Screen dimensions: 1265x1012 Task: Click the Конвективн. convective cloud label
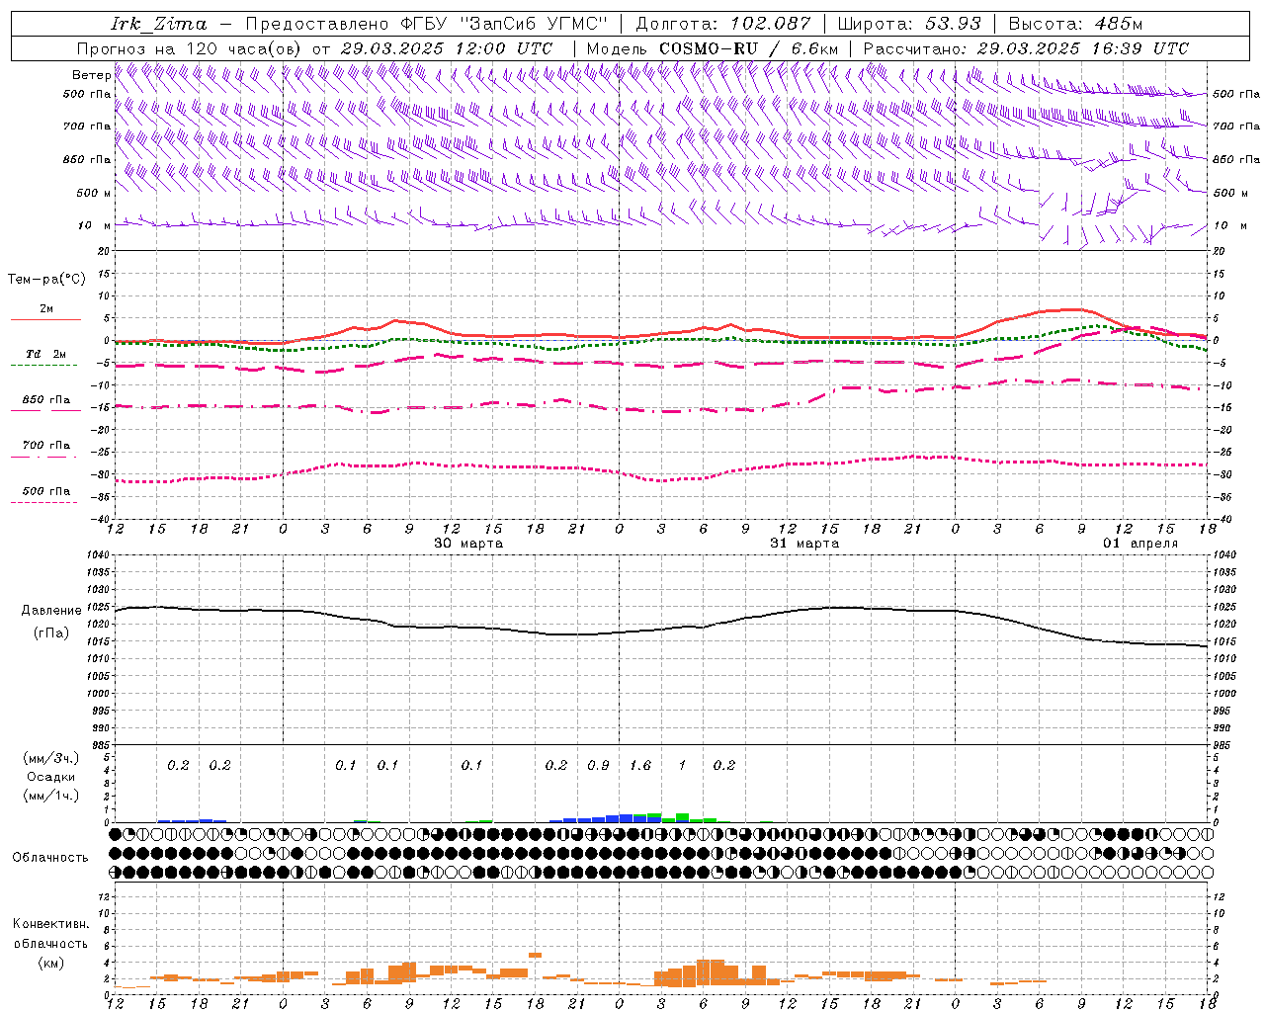tap(51, 924)
